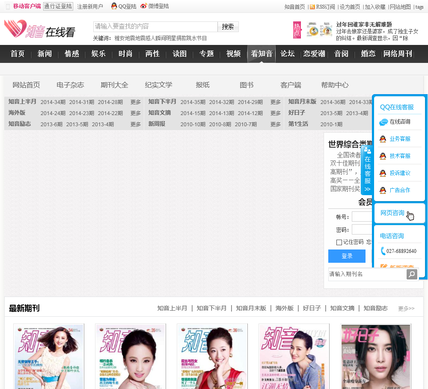Screen dimensions: 428x389
Task: Click 更多 in the 新周报 row
Action: click(275, 125)
